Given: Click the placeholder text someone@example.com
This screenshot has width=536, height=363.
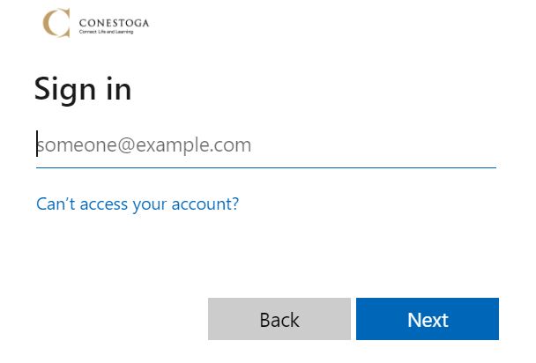Looking at the screenshot, I should (145, 144).
